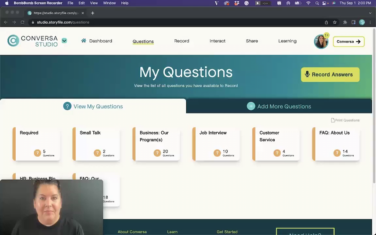Open a new browser tab with plus
Screen dimensions: 376x235
(93, 13)
